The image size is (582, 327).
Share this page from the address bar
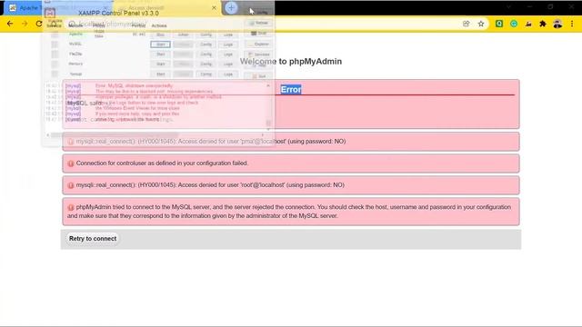(x=467, y=24)
